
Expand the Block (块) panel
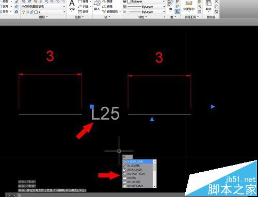[x=107, y=17]
